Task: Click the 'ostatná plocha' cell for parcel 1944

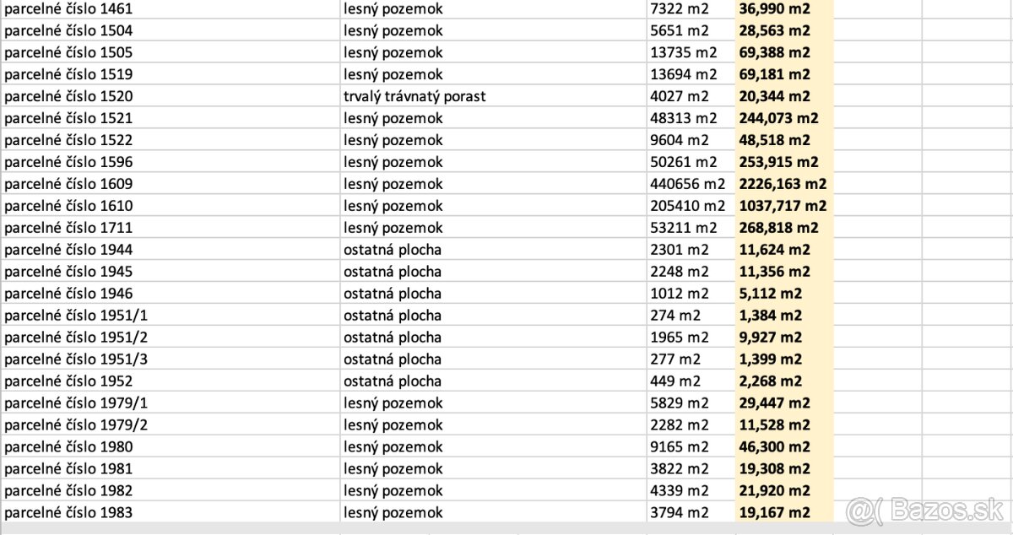Action: coord(393,250)
